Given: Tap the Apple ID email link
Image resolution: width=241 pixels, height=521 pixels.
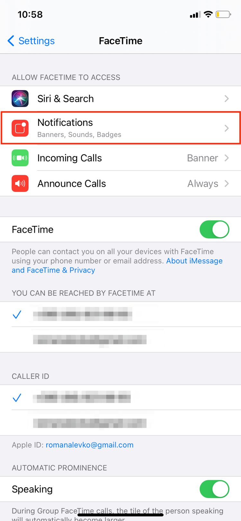Looking at the screenshot, I should click(x=89, y=445).
